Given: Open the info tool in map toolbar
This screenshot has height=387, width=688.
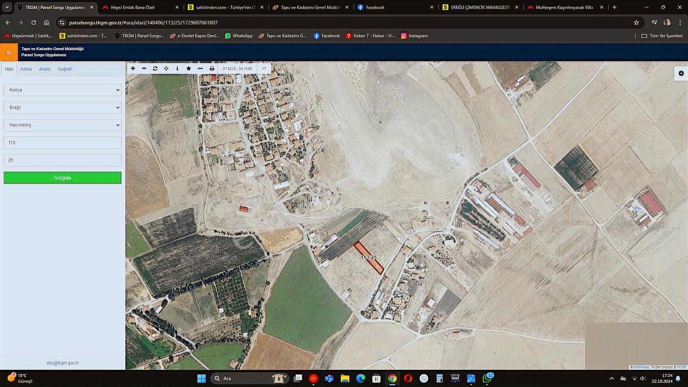Looking at the screenshot, I should [177, 68].
